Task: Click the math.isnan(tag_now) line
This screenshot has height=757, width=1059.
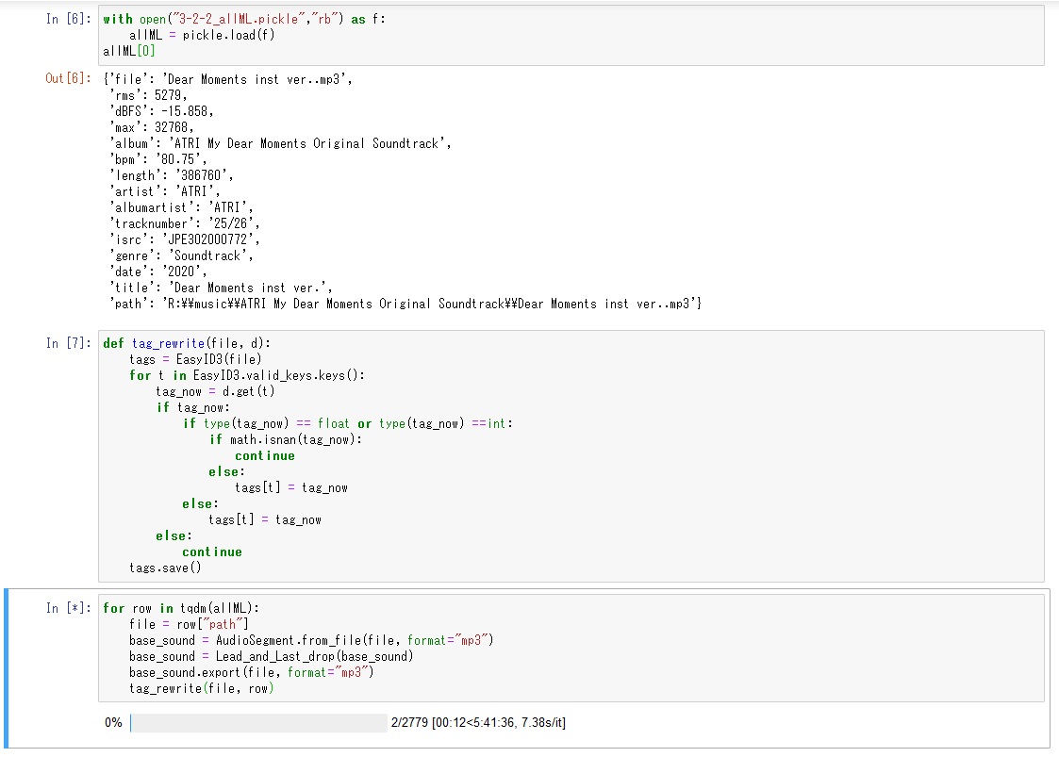Action: click(286, 439)
